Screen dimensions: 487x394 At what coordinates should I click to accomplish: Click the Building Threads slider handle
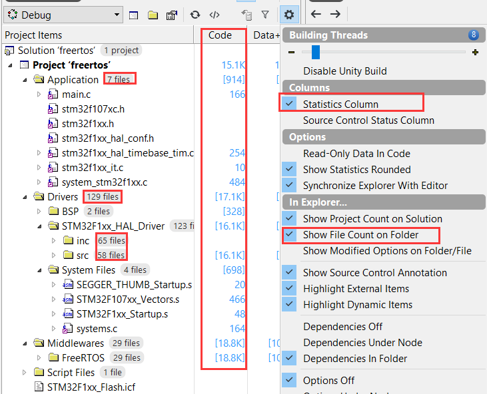(x=316, y=52)
